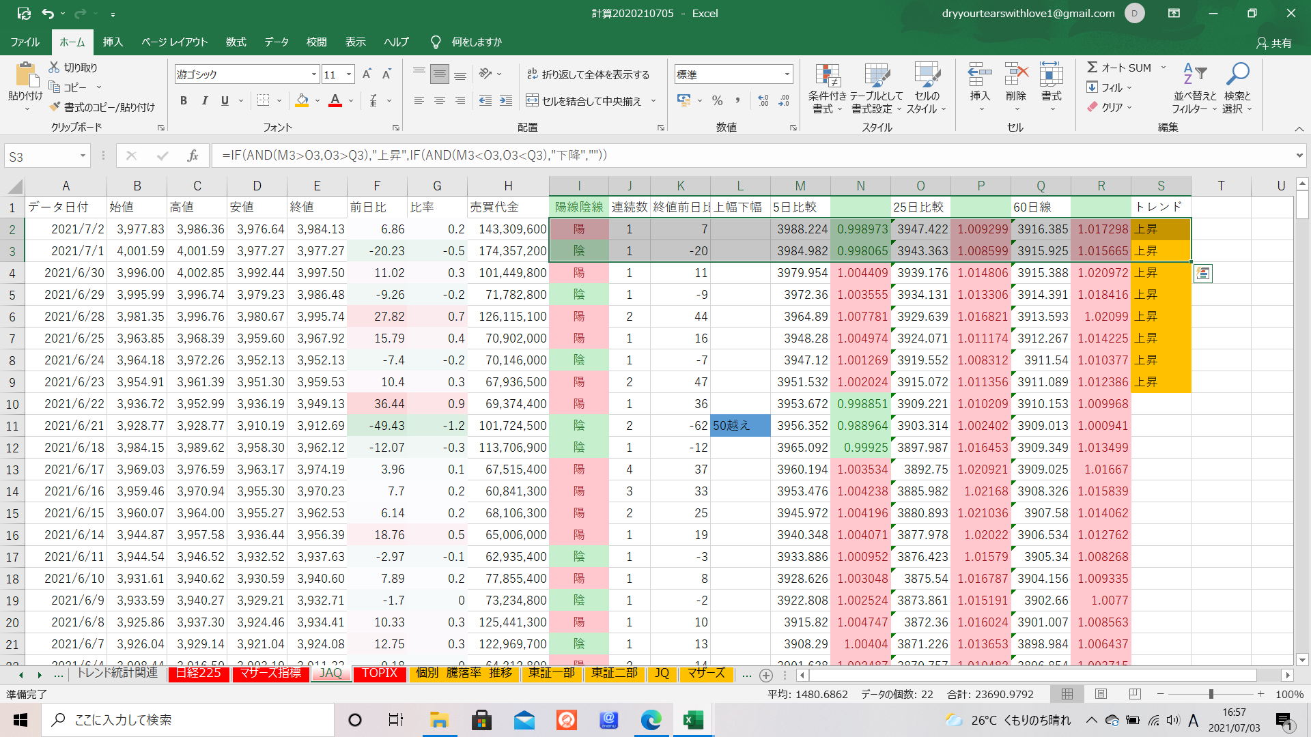Click the Format Painter brush icon

tap(55, 107)
